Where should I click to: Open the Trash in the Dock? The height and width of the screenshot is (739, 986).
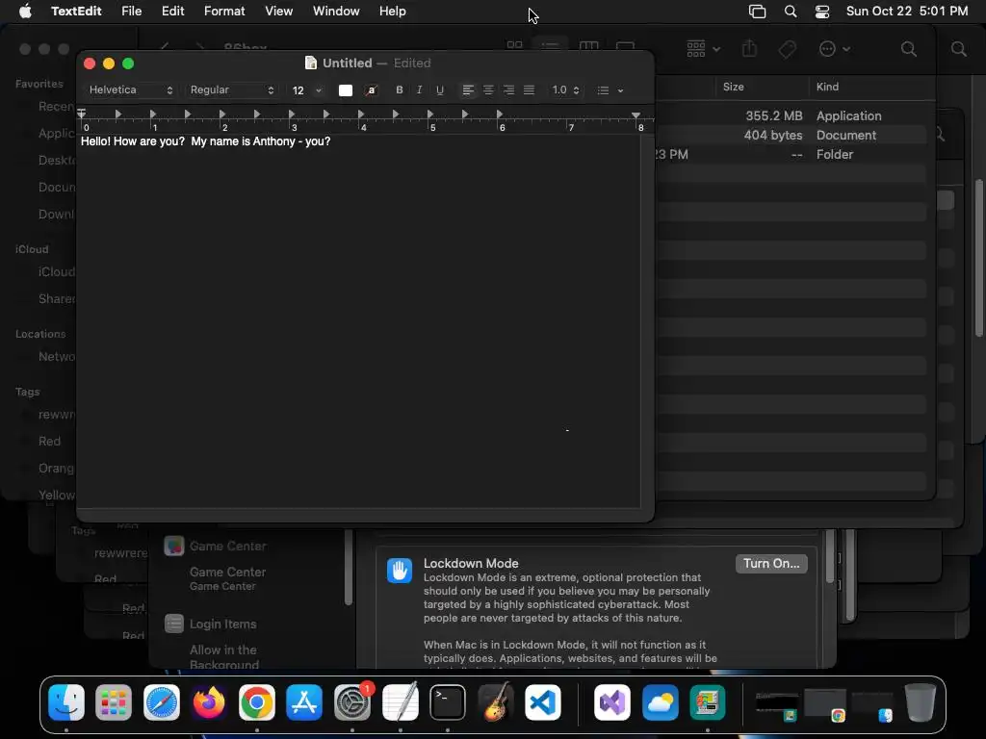(920, 702)
